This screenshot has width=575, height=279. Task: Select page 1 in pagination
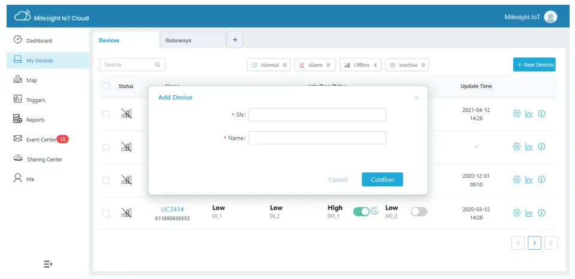tap(534, 242)
